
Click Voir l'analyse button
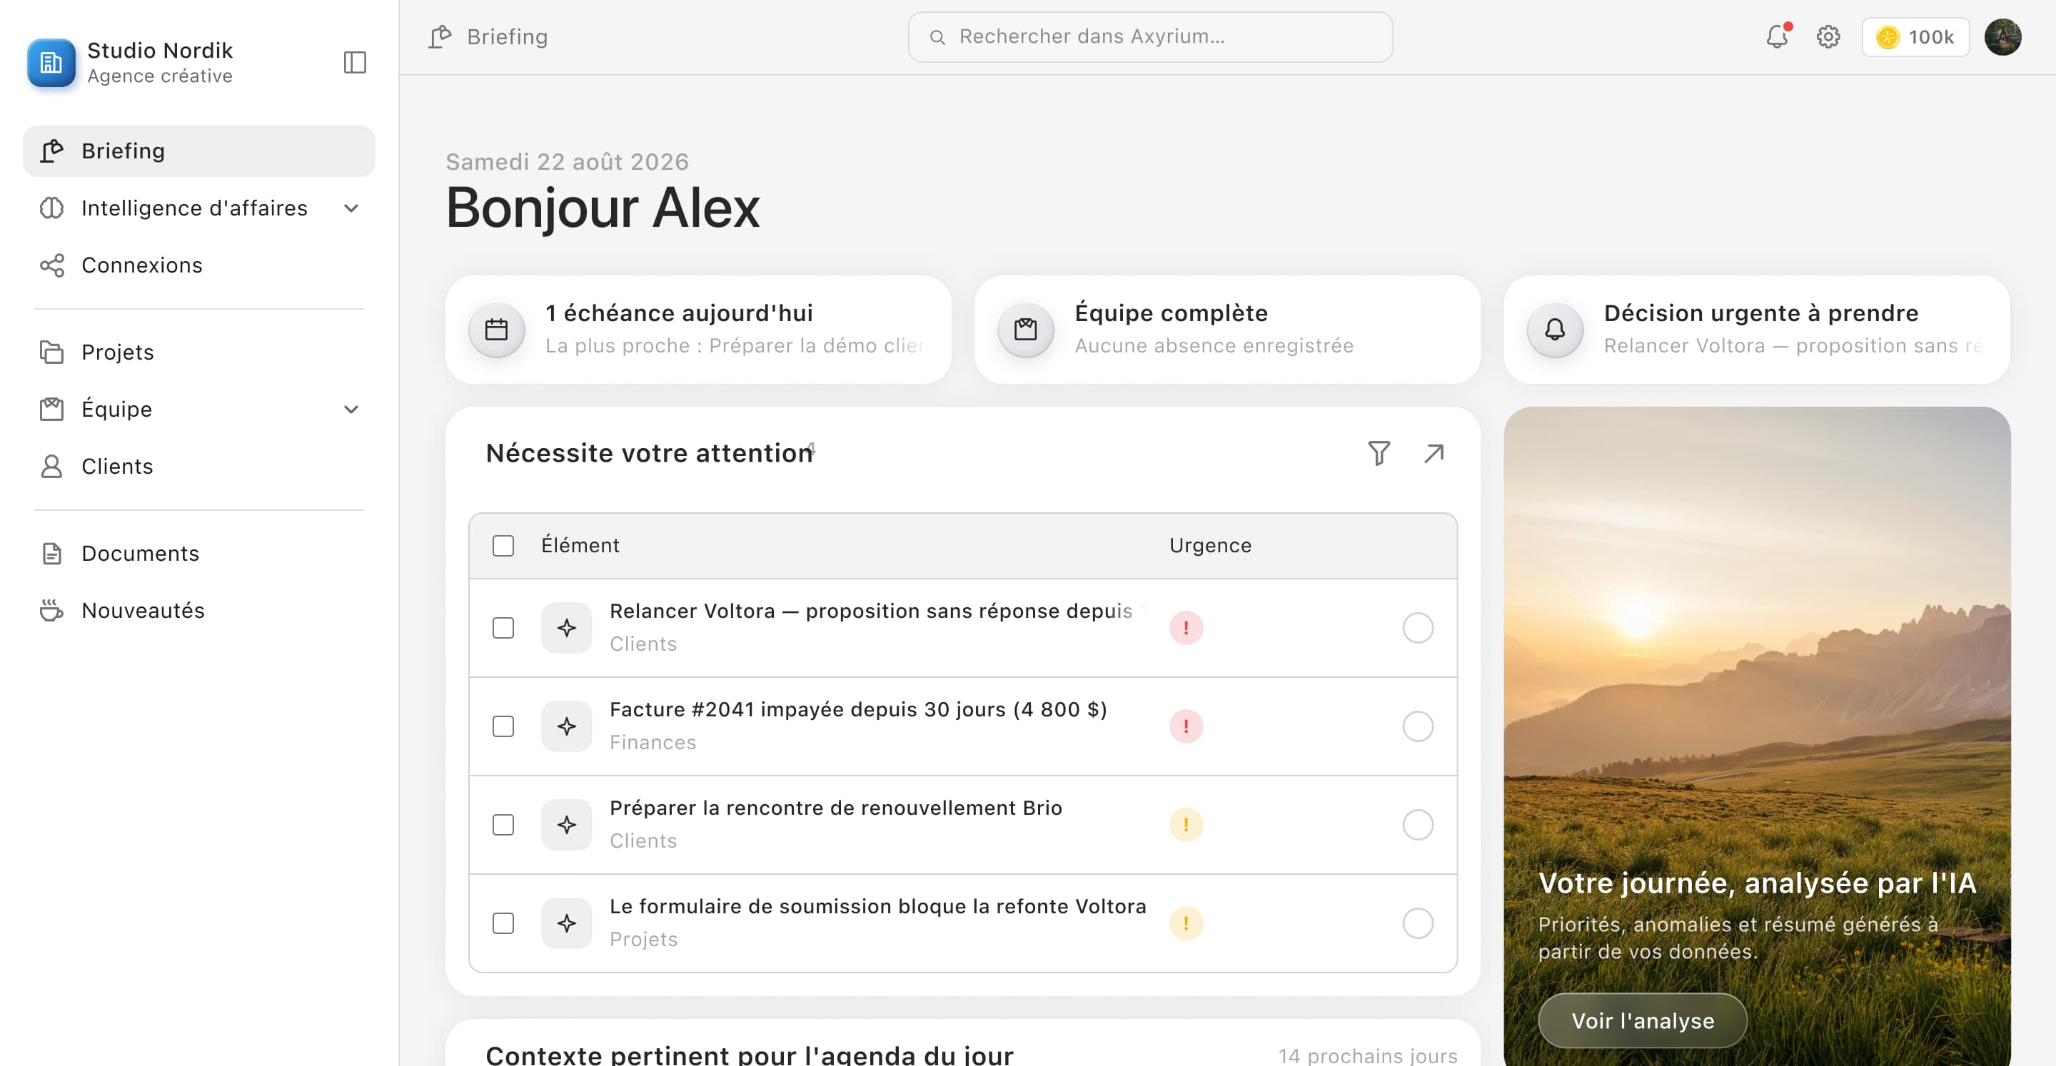coord(1643,1020)
